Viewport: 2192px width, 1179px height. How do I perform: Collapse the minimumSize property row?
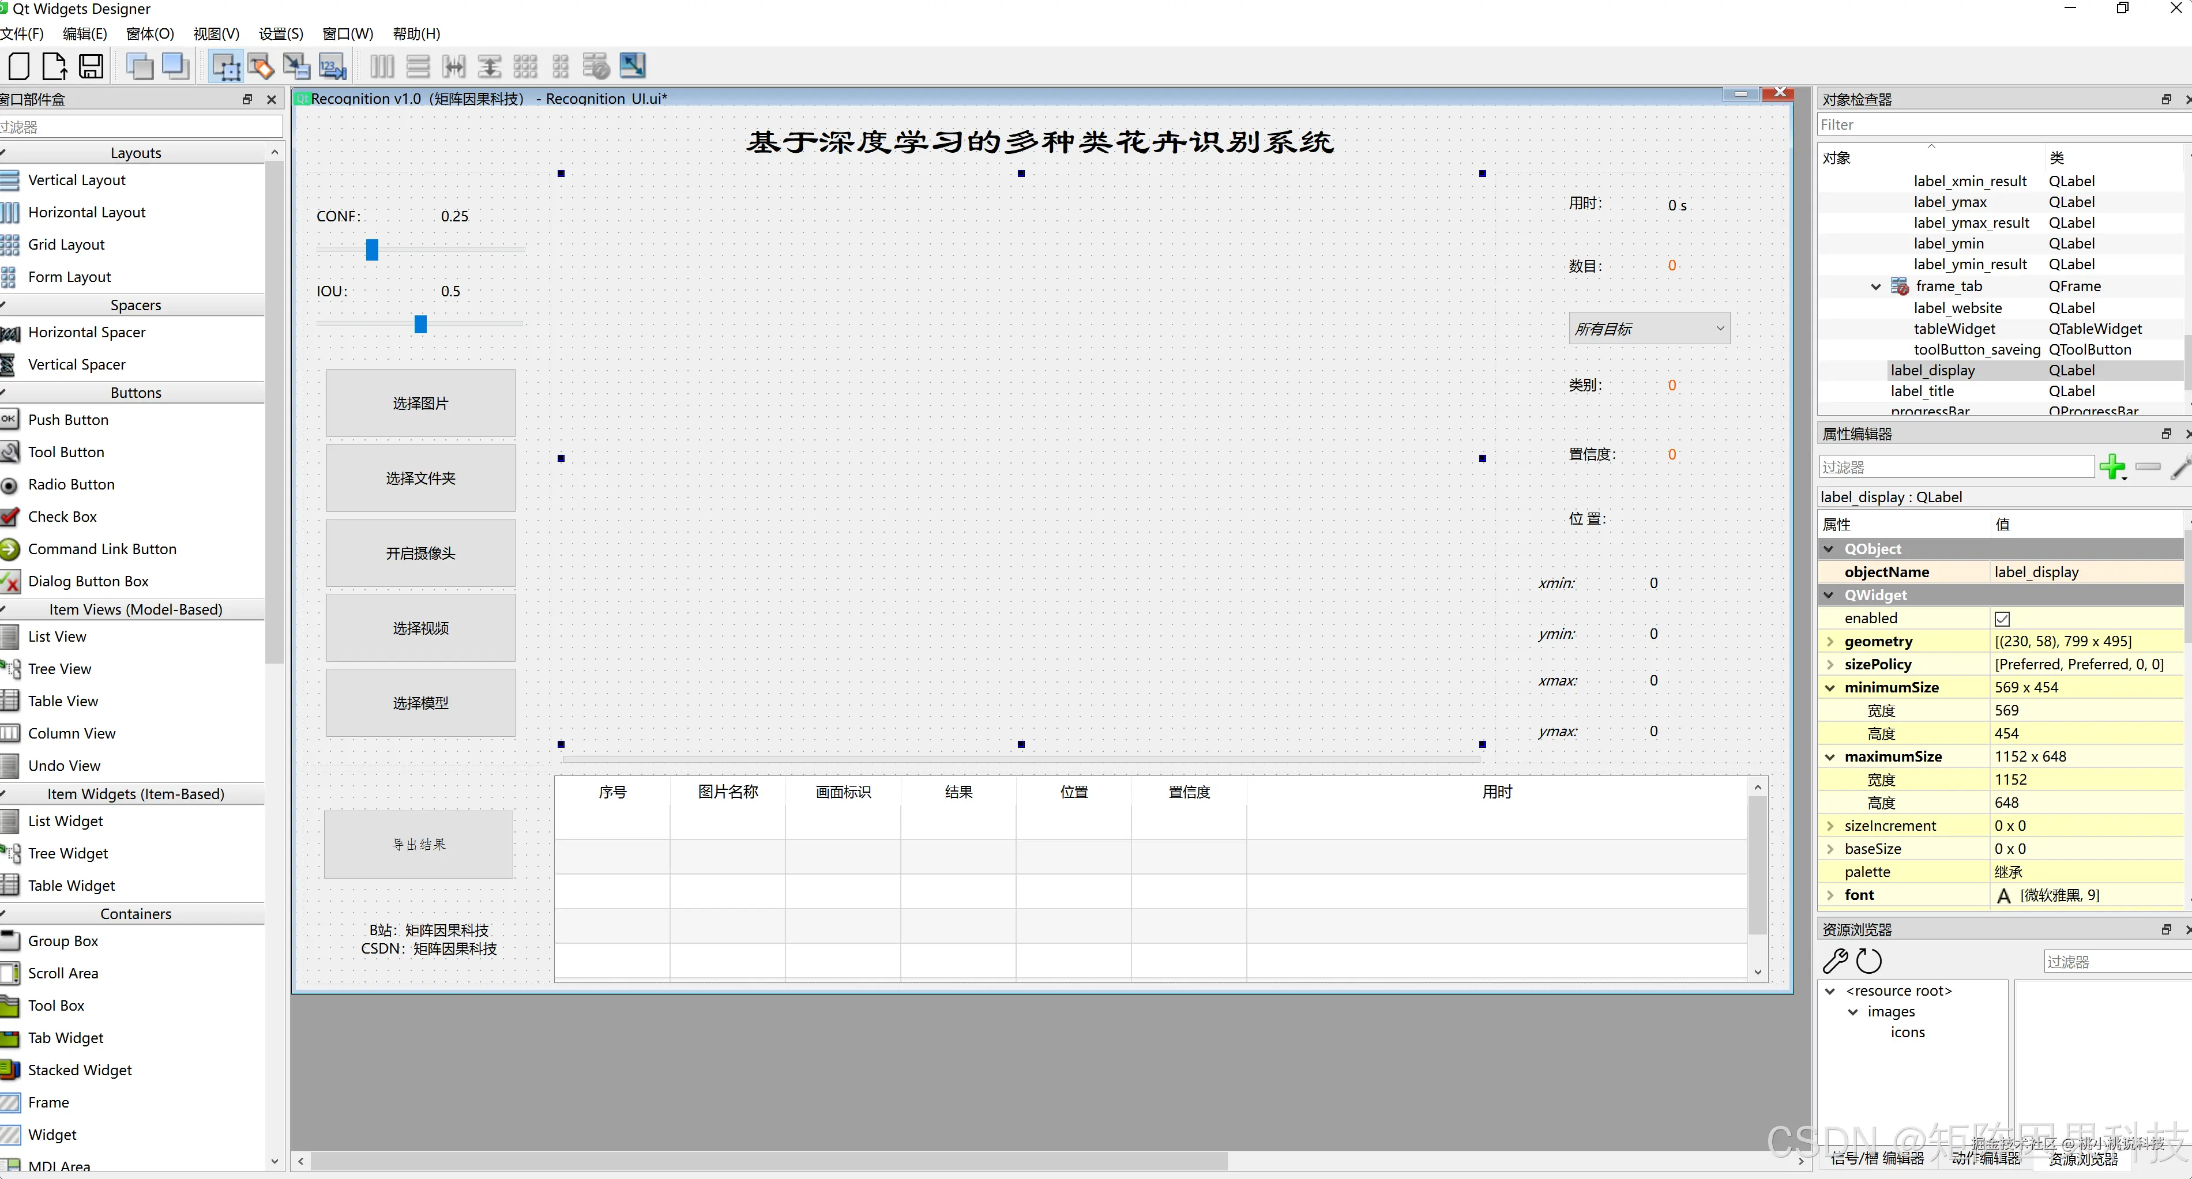[x=1829, y=687]
